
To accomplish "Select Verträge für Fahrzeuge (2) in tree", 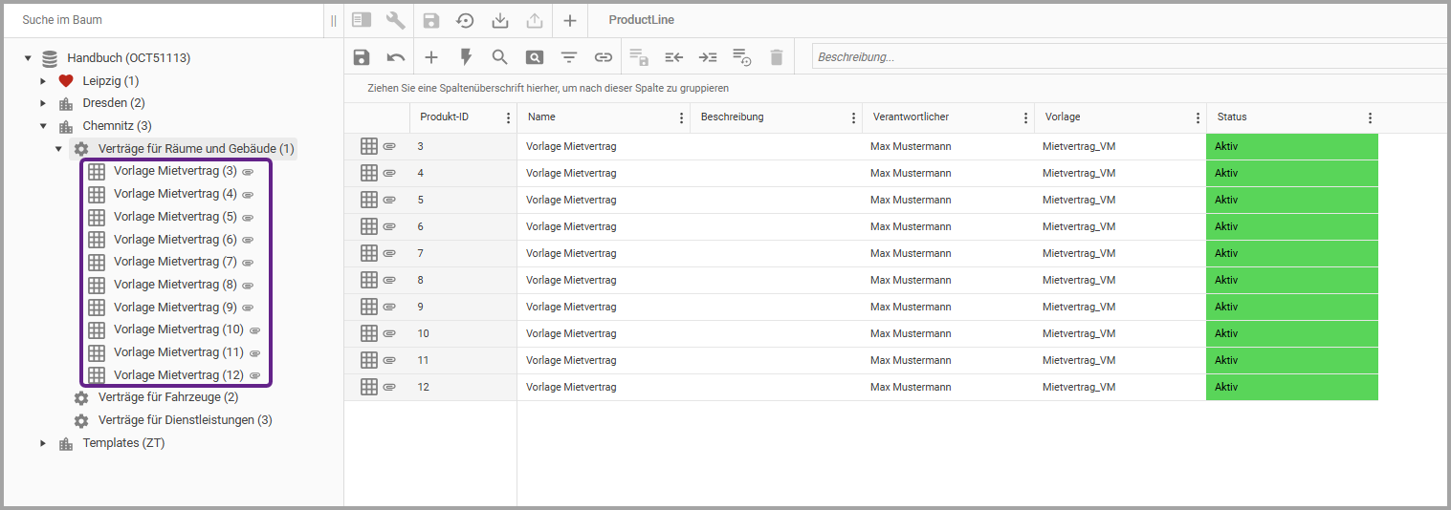I will point(168,397).
